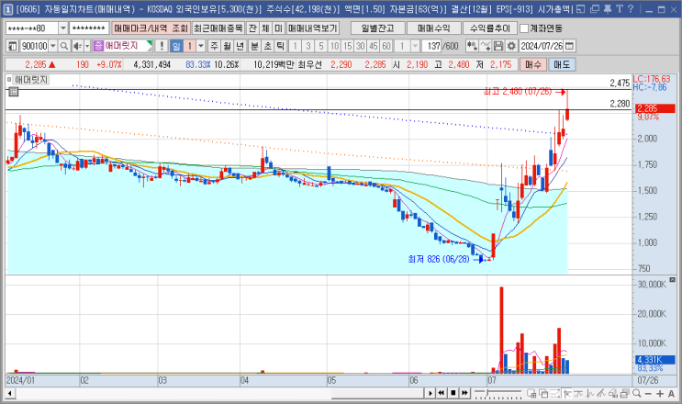The width and height of the screenshot is (682, 404).
Task: Click the scrollbar left arrow
Action: point(9,394)
